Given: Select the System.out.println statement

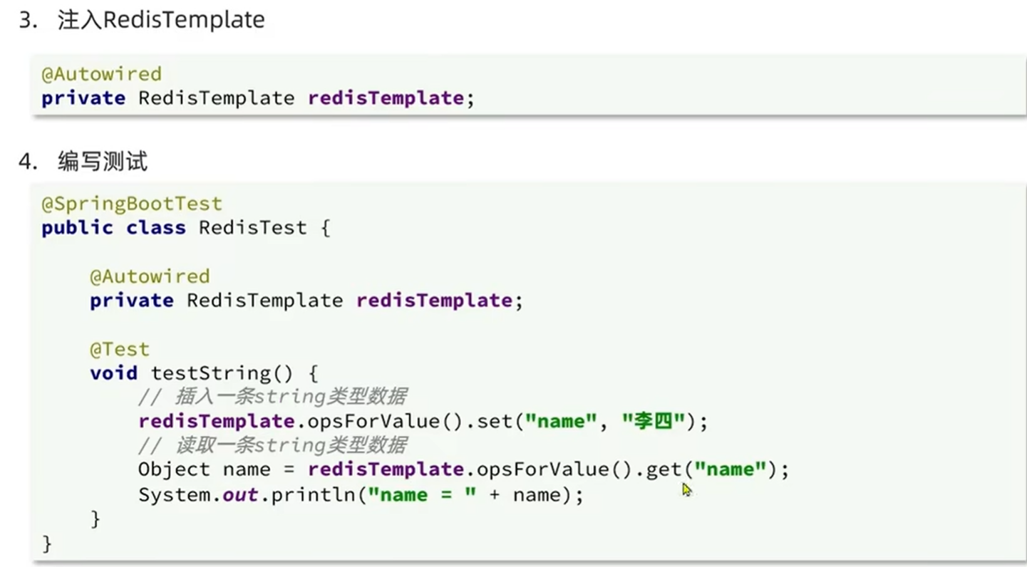Looking at the screenshot, I should [x=360, y=494].
